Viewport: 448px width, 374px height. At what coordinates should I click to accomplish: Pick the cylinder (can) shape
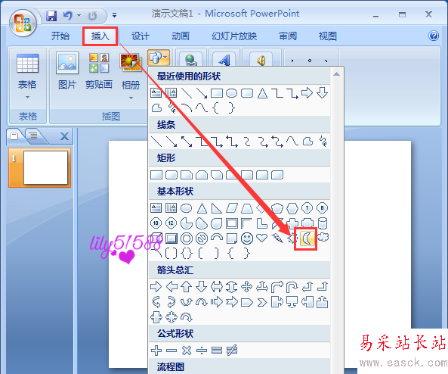tap(323, 223)
